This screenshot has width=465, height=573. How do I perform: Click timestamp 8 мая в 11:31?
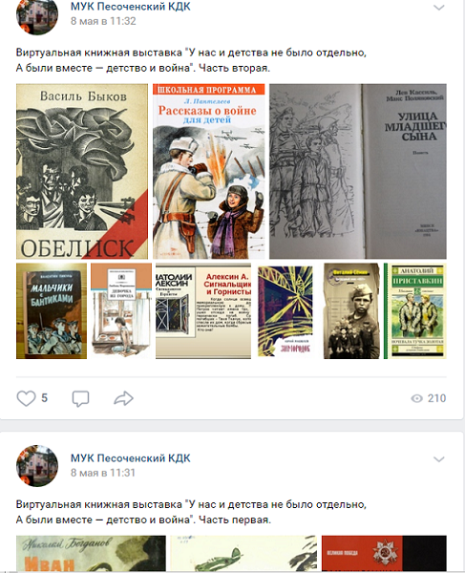[102, 473]
